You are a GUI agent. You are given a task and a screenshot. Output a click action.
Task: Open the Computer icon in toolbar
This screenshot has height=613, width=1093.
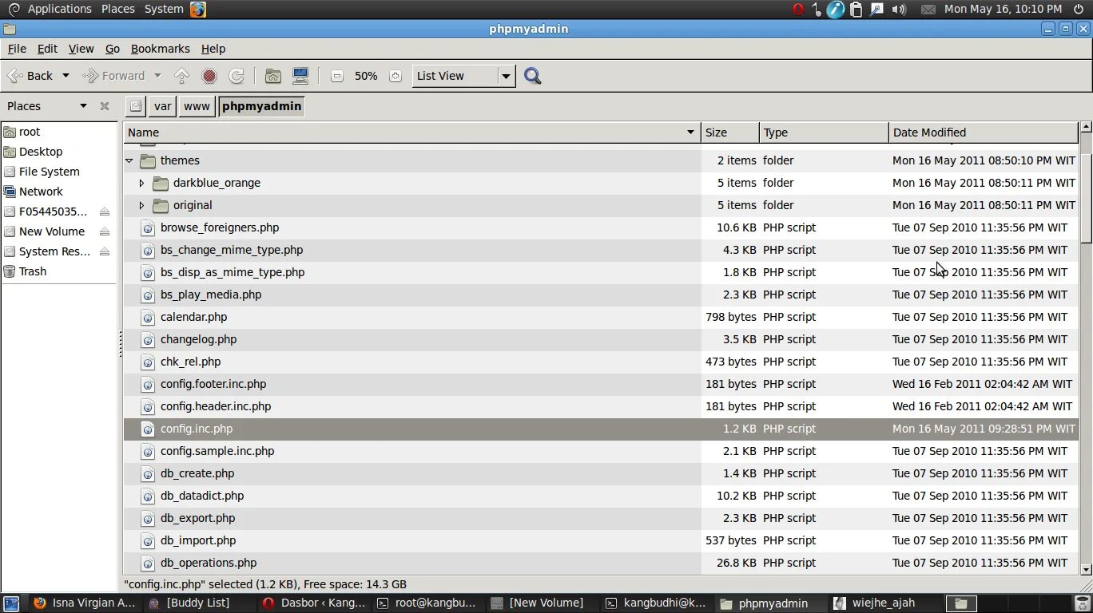pos(300,76)
